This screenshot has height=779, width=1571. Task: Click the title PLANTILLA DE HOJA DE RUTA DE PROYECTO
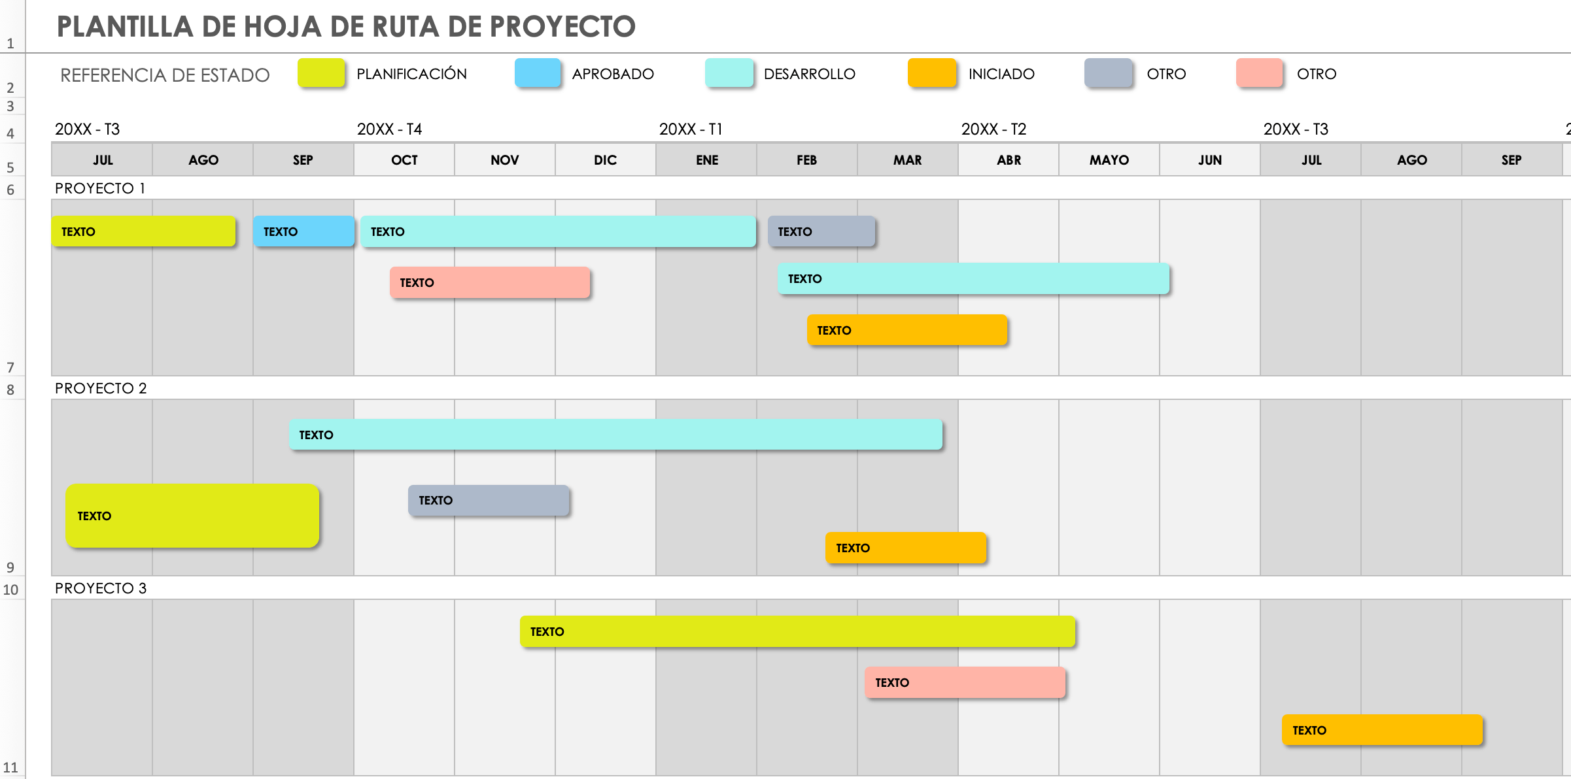click(x=346, y=27)
